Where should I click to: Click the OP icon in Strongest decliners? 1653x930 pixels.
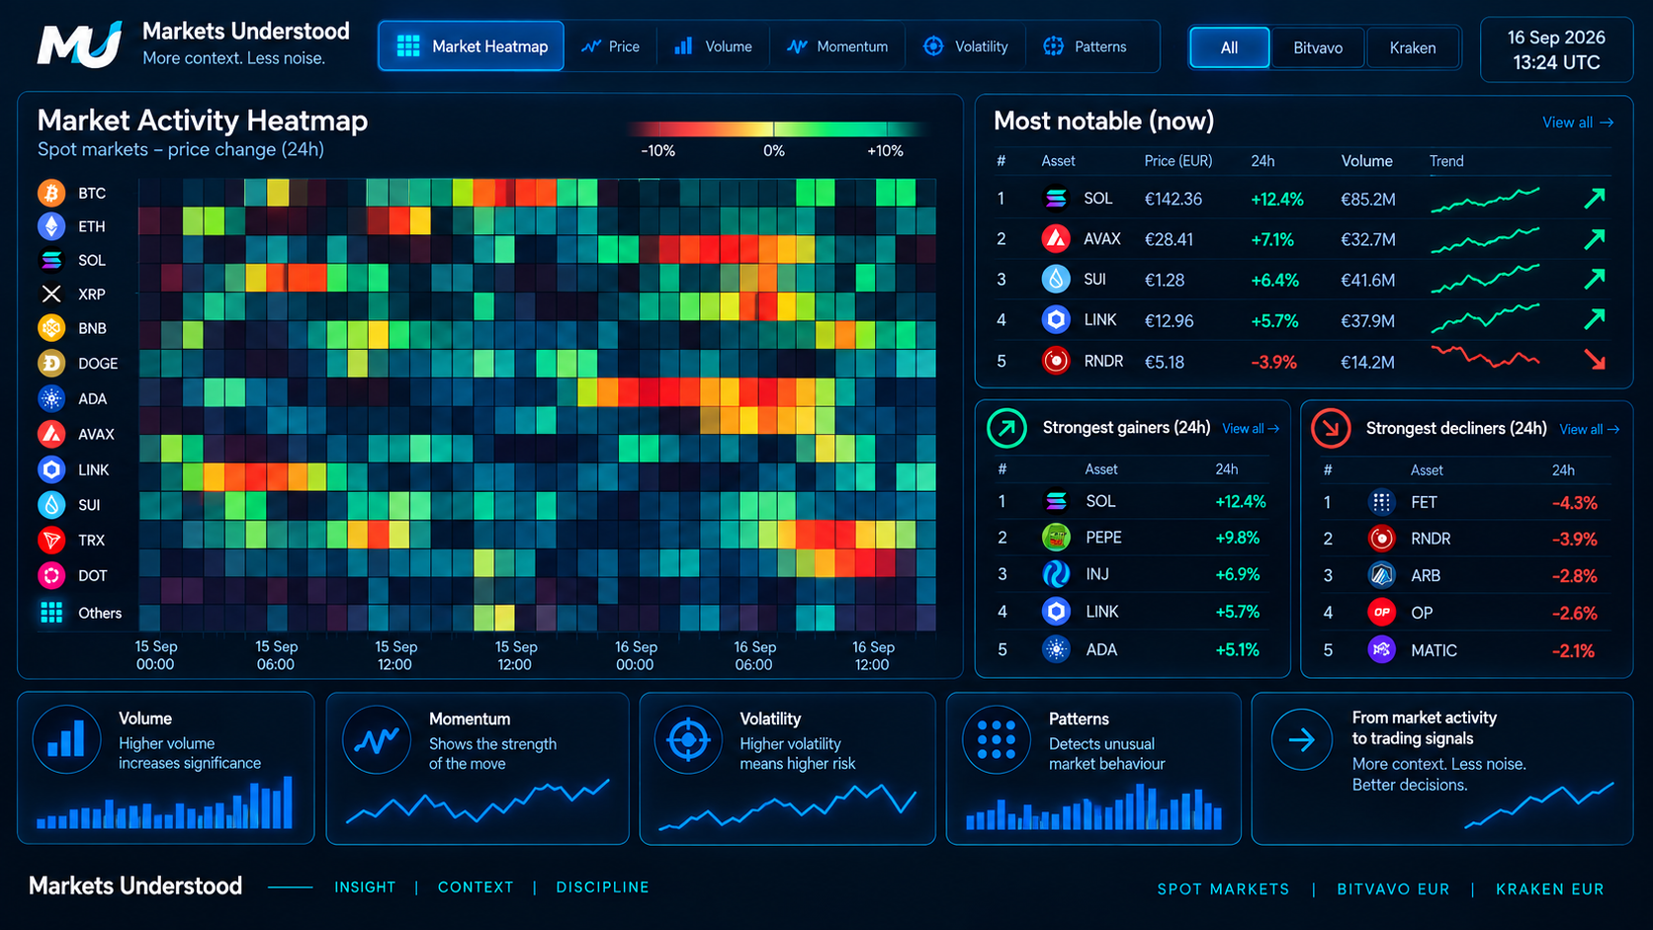(x=1381, y=613)
